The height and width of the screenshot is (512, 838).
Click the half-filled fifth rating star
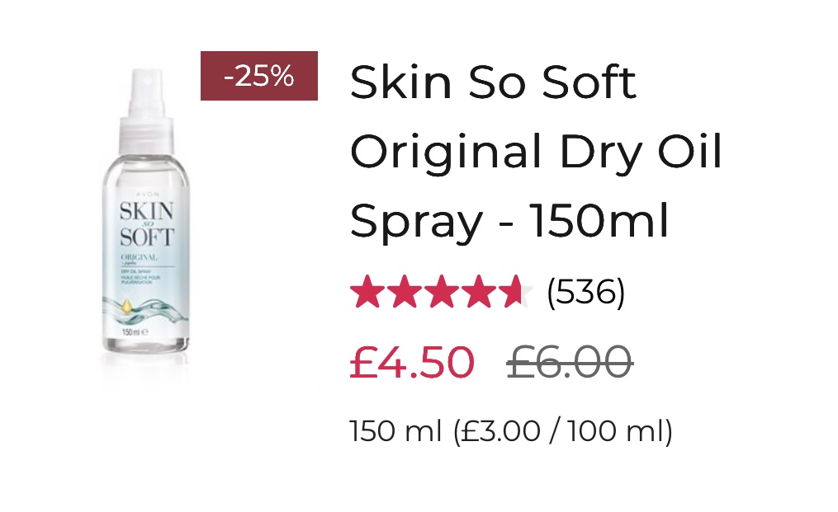(x=515, y=292)
